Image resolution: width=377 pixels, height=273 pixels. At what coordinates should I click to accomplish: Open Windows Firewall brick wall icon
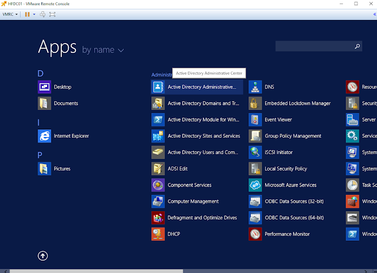352,201
